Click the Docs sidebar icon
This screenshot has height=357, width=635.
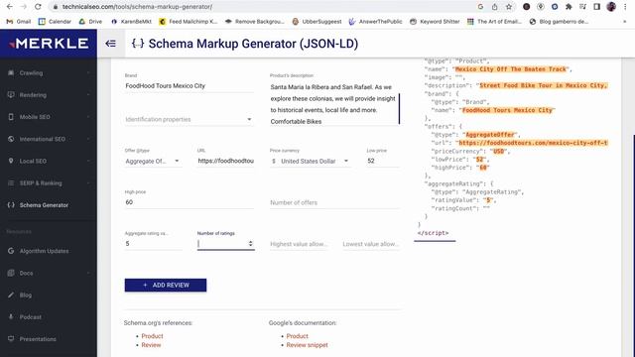(x=11, y=273)
